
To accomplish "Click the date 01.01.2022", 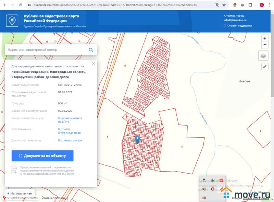I will tap(65, 92).
